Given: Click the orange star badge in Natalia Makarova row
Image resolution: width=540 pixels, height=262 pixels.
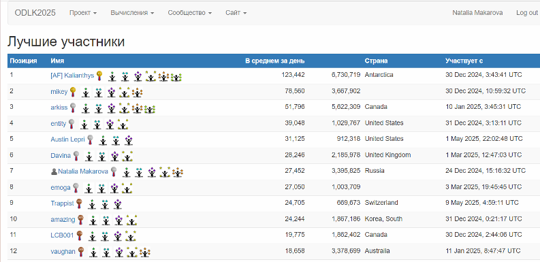Looking at the screenshot, I should click(x=177, y=172).
